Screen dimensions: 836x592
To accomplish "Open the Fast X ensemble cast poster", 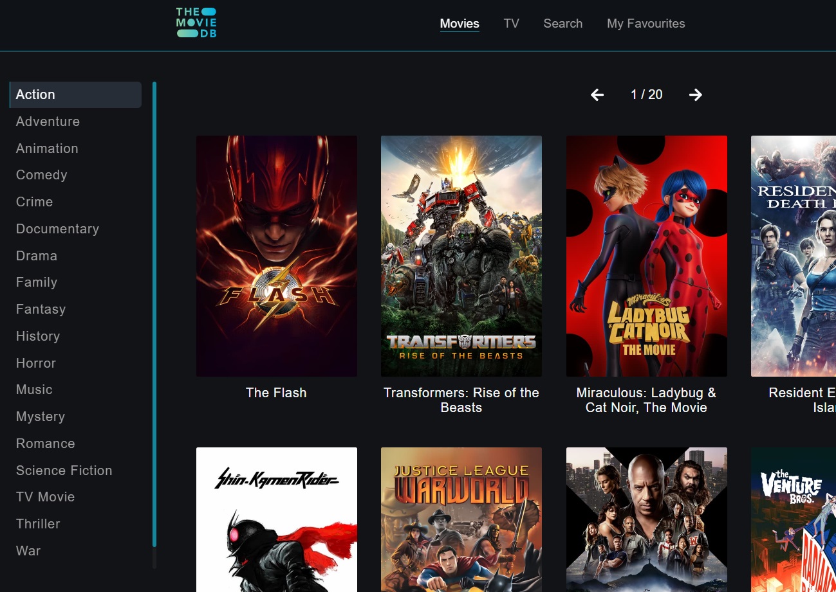I will point(647,519).
